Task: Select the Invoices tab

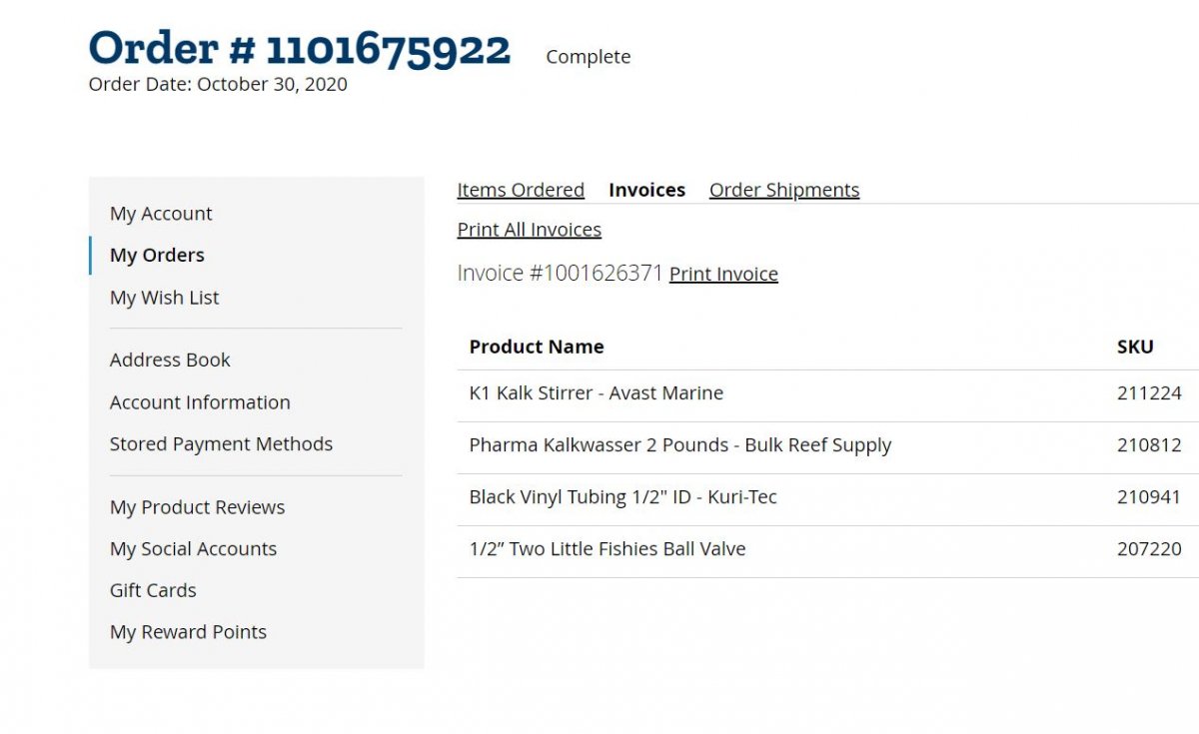Action: click(646, 190)
